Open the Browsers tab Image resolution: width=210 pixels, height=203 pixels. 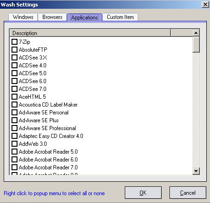click(x=52, y=17)
